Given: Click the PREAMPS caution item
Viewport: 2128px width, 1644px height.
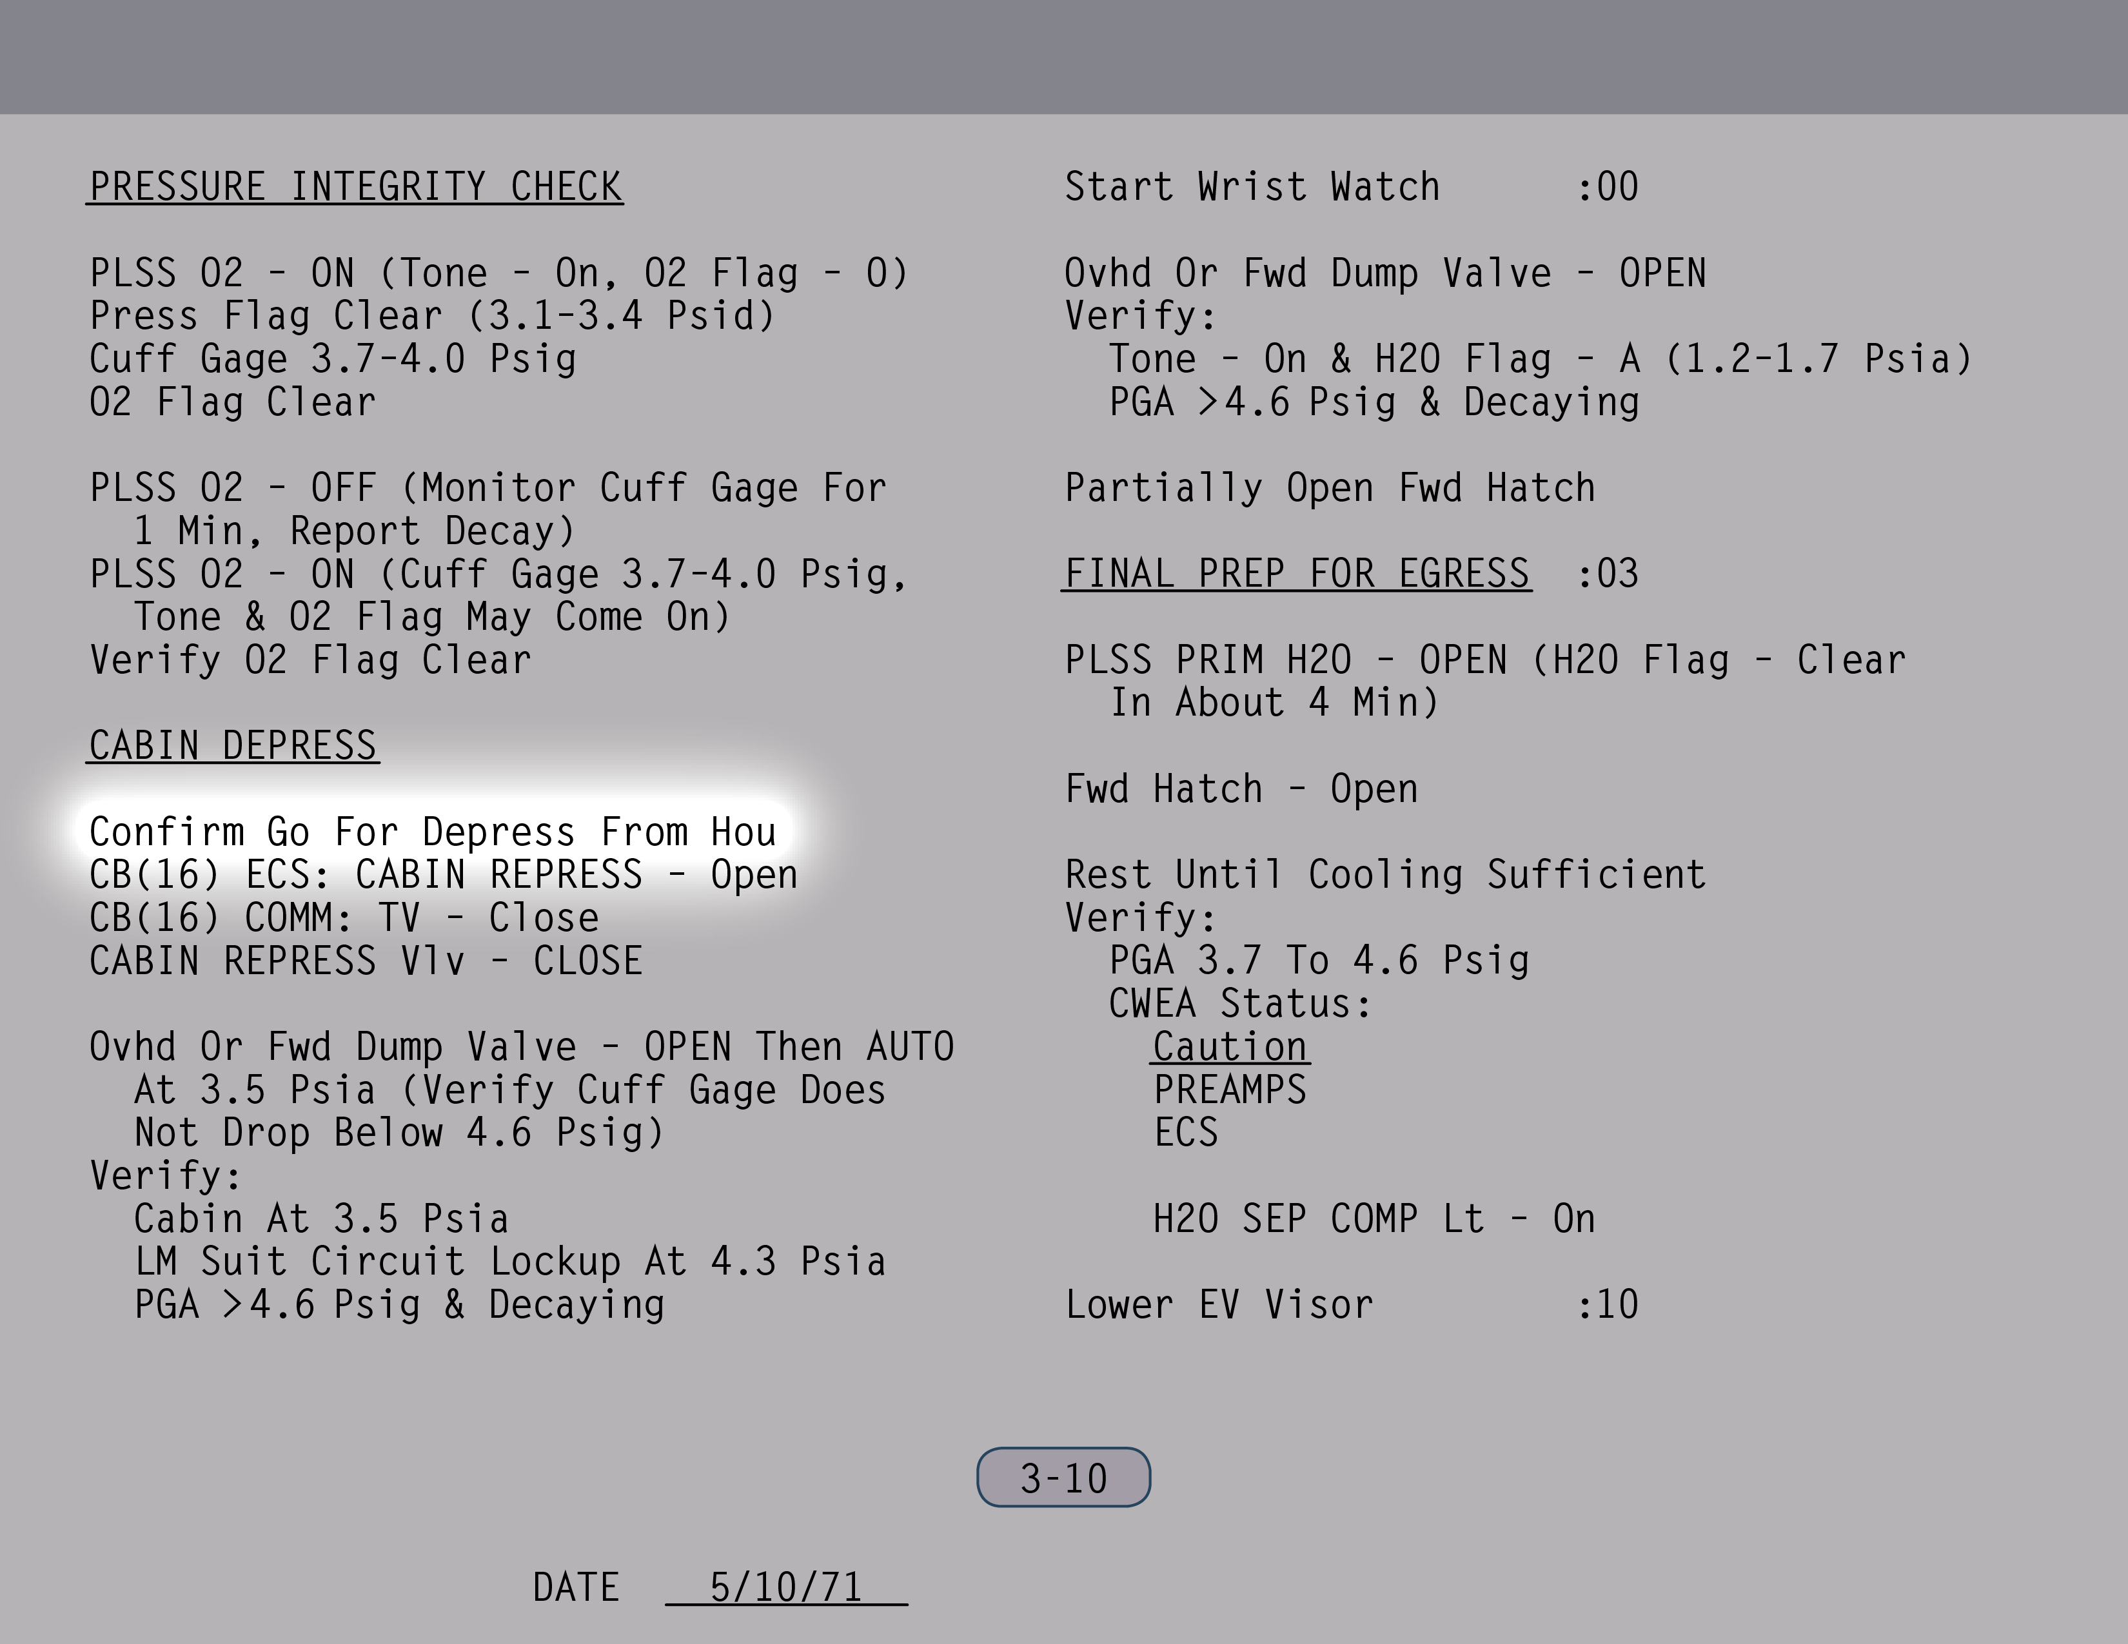Looking at the screenshot, I should pyautogui.click(x=1230, y=1090).
